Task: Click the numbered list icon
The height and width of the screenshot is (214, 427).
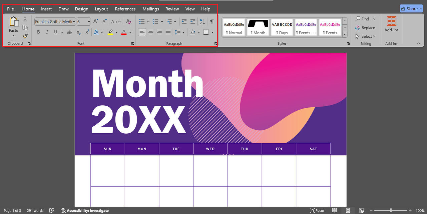Action: pyautogui.click(x=155, y=21)
